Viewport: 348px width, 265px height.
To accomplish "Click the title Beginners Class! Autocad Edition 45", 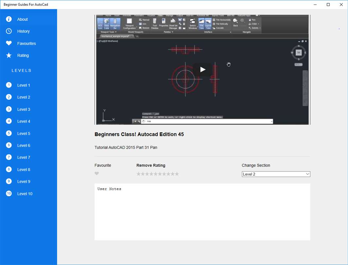I will tap(139, 134).
